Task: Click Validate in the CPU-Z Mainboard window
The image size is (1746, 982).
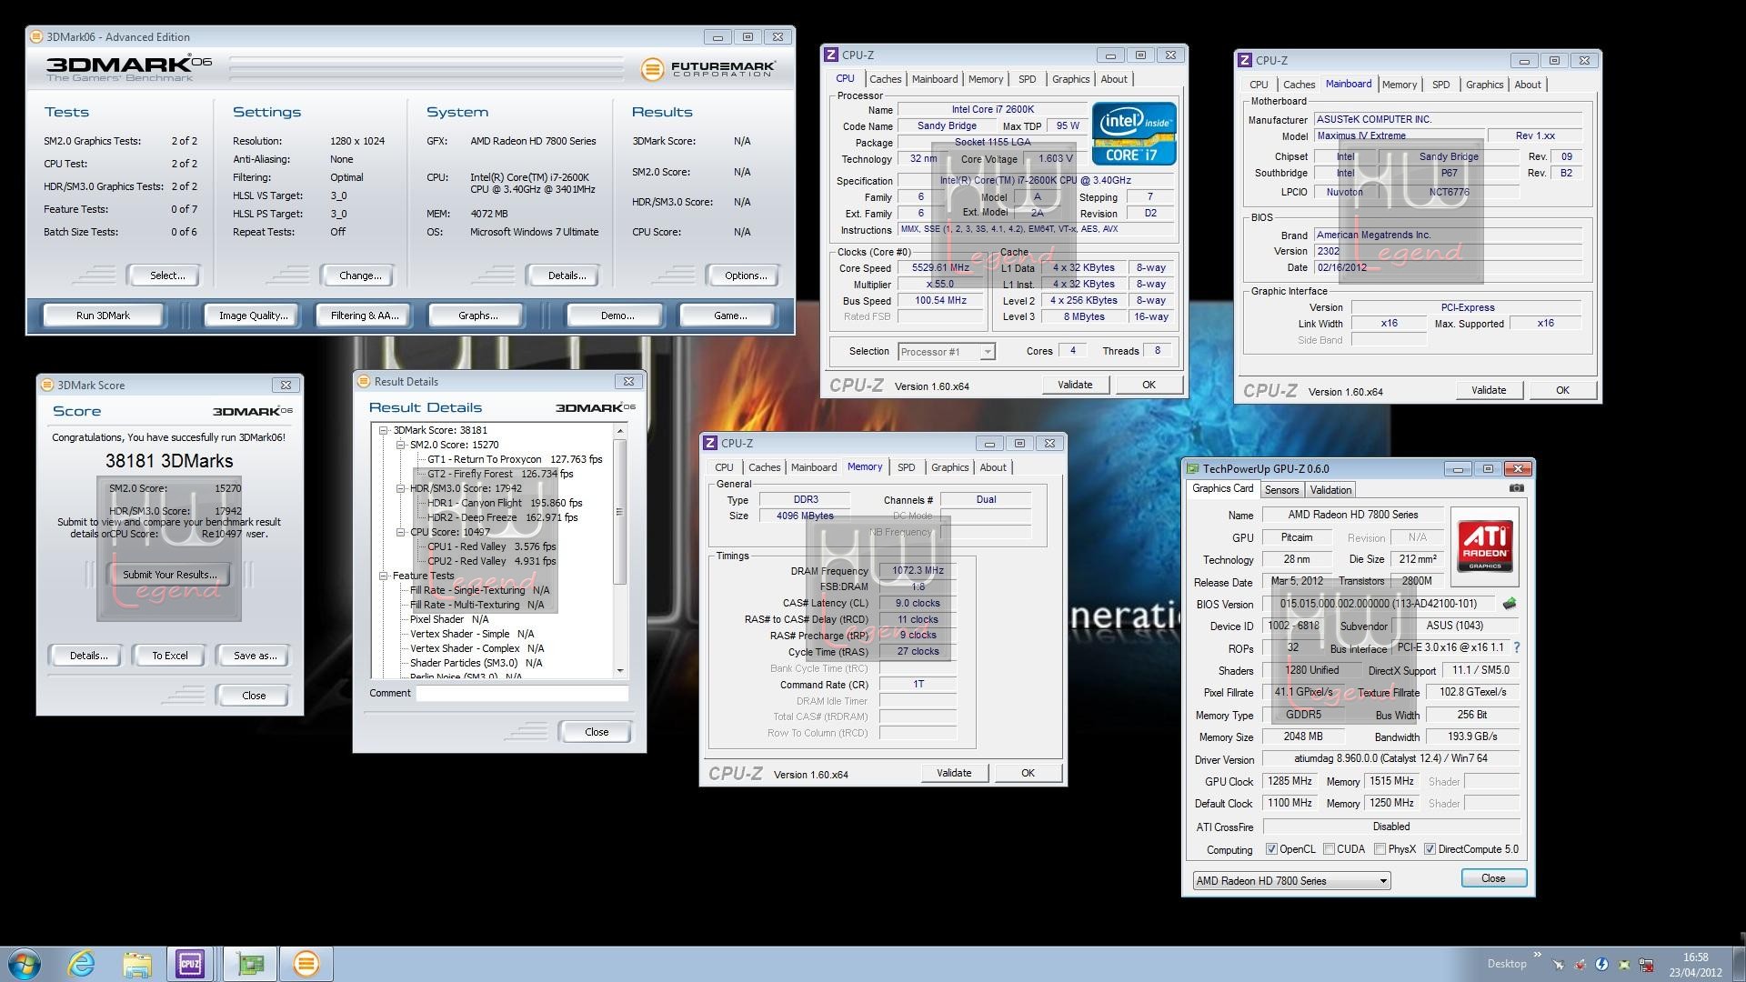Action: (x=1489, y=390)
